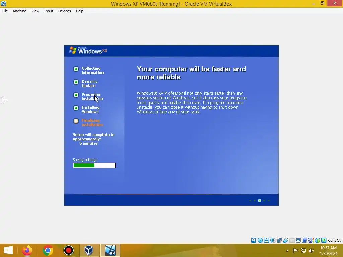343x257 pixels.
Task: Close the VirtualBox VM window
Action: tap(335, 3)
